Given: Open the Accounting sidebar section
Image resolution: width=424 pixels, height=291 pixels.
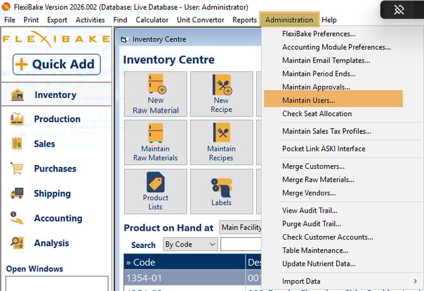Looking at the screenshot, I should pos(56,218).
